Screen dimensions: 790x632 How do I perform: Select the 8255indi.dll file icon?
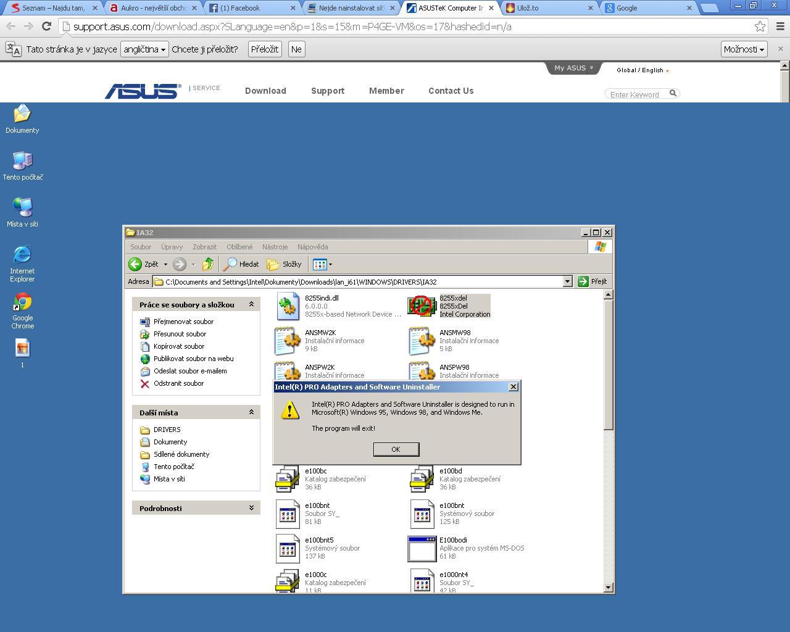[288, 307]
